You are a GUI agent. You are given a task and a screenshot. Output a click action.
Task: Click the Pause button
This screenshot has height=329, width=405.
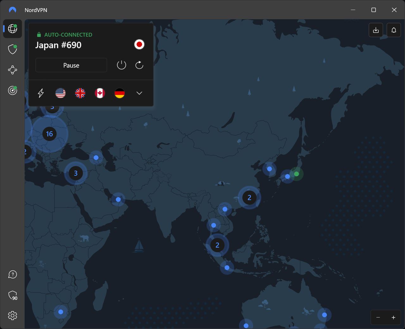[71, 65]
